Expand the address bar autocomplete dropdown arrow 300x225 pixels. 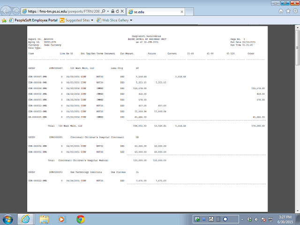(108, 11)
